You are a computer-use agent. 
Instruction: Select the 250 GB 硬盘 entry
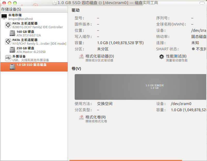pyautogui.click(x=34, y=50)
